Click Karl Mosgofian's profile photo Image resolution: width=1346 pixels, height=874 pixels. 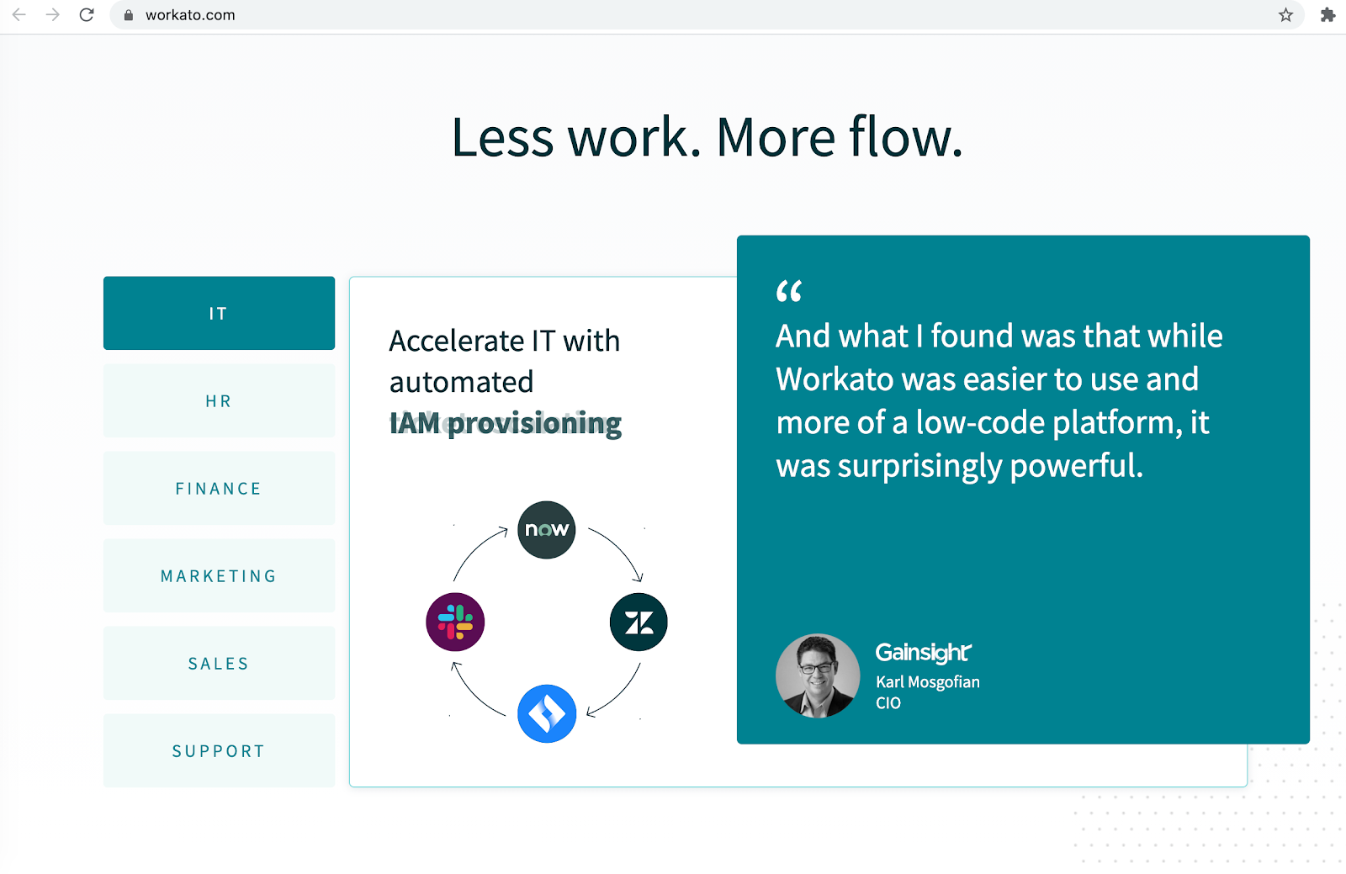tap(818, 675)
